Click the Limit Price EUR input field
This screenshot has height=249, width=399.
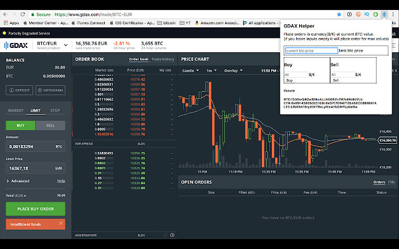[36, 168]
